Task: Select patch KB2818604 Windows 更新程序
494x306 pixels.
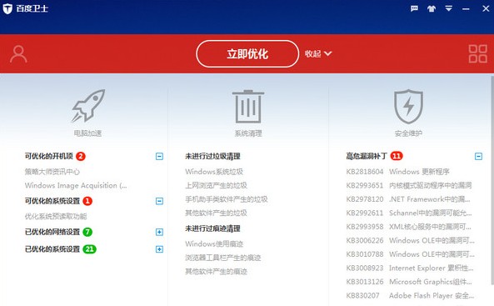Action: click(x=398, y=172)
